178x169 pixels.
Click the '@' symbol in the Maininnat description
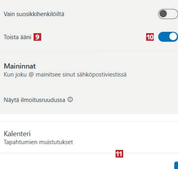point(31,74)
